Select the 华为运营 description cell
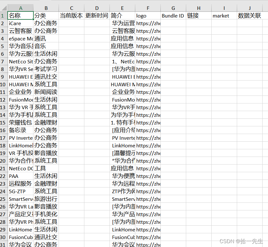 (x=122, y=23)
